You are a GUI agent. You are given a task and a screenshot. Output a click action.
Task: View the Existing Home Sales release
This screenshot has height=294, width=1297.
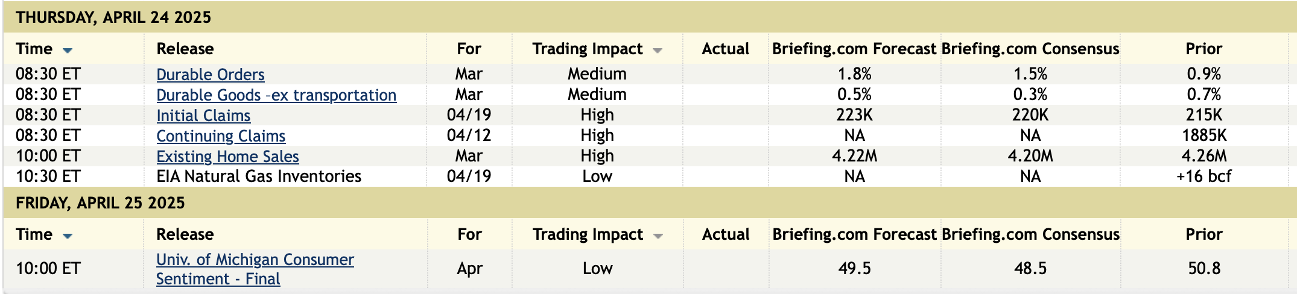227,157
